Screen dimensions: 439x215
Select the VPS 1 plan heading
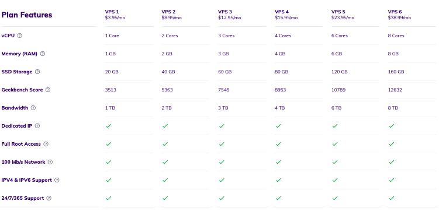112,12
